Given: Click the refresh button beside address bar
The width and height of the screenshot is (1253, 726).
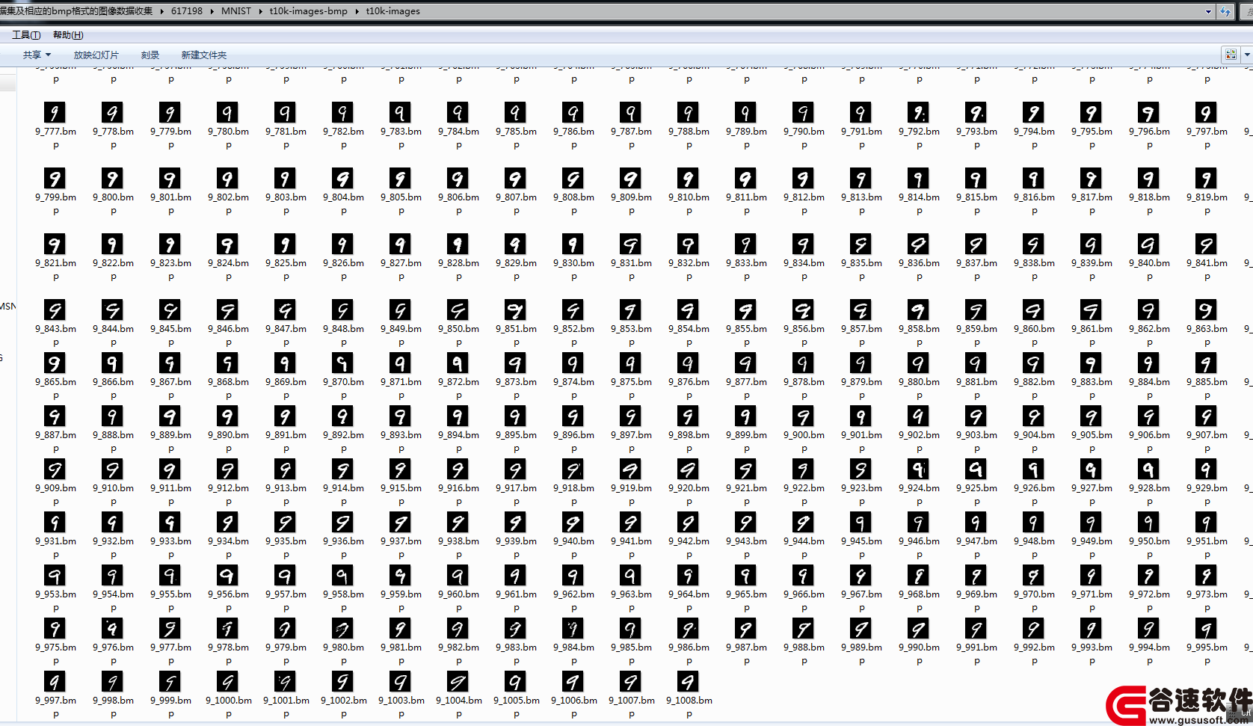Looking at the screenshot, I should coord(1225,11).
